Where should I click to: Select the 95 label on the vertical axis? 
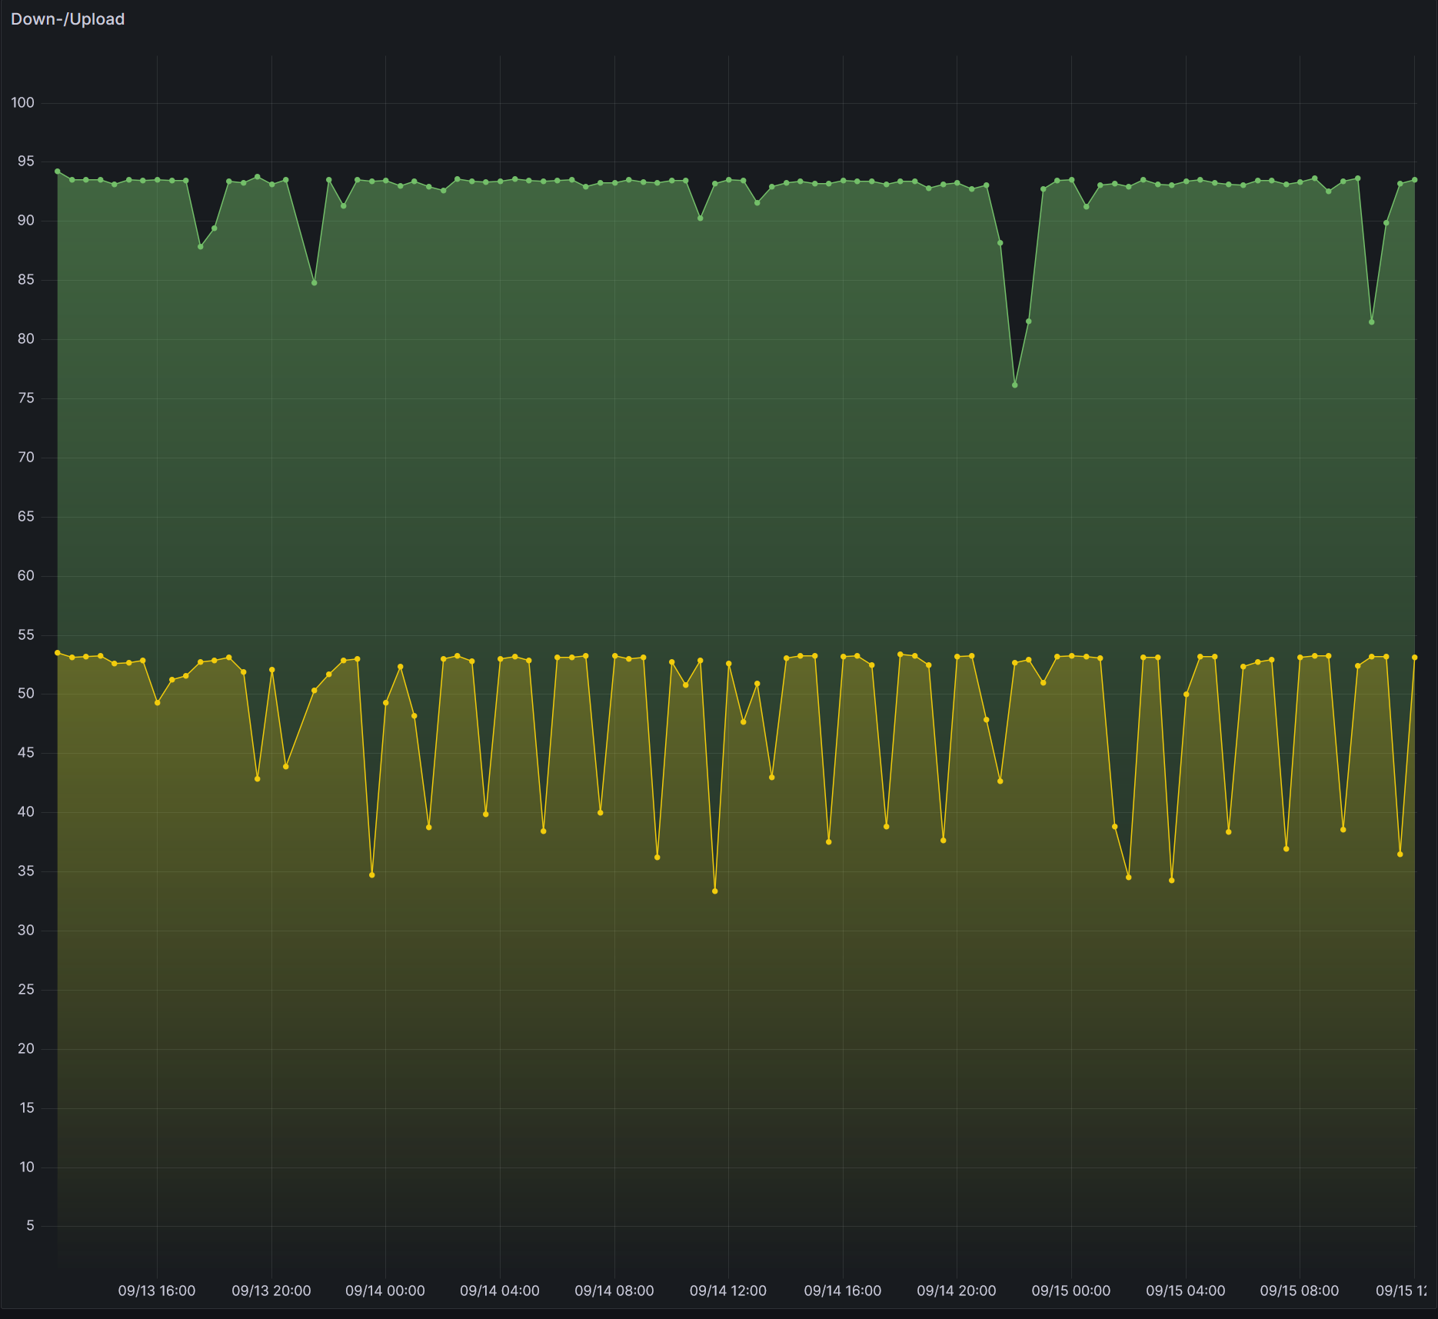click(x=26, y=162)
